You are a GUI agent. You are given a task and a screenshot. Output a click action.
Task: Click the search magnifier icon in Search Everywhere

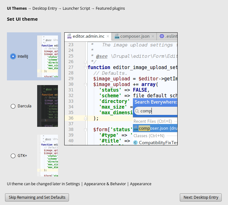(x=137, y=111)
